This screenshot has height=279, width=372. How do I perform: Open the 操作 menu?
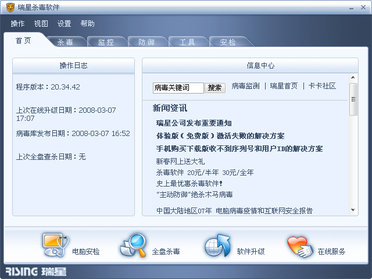coord(17,23)
